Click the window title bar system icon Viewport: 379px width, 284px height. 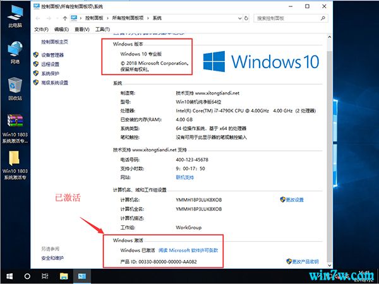click(37, 6)
